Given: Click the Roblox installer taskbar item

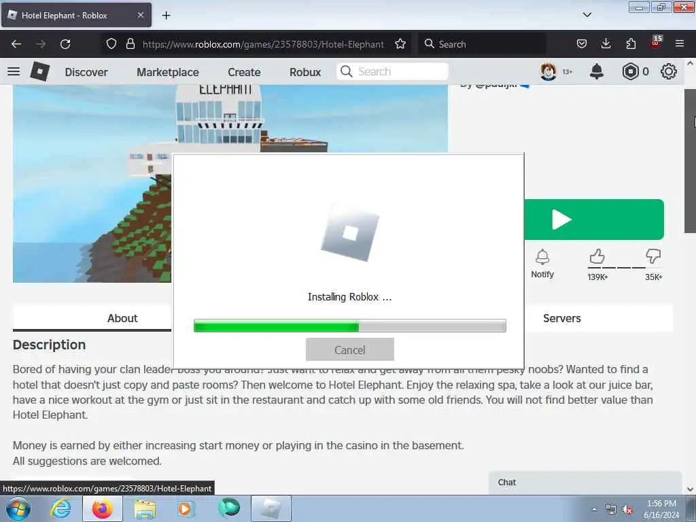Looking at the screenshot, I should (271, 508).
